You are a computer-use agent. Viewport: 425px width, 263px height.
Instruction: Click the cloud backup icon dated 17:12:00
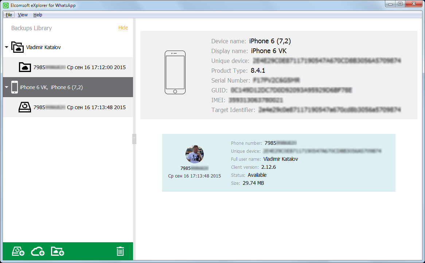tap(24, 67)
